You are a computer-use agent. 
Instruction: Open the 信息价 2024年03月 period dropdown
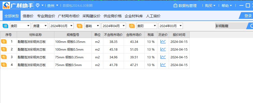62,26
